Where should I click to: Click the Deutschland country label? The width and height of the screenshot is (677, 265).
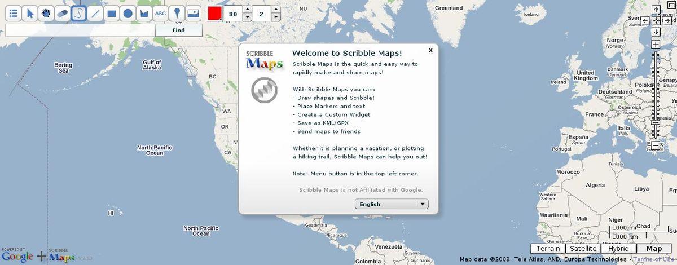click(x=615, y=91)
